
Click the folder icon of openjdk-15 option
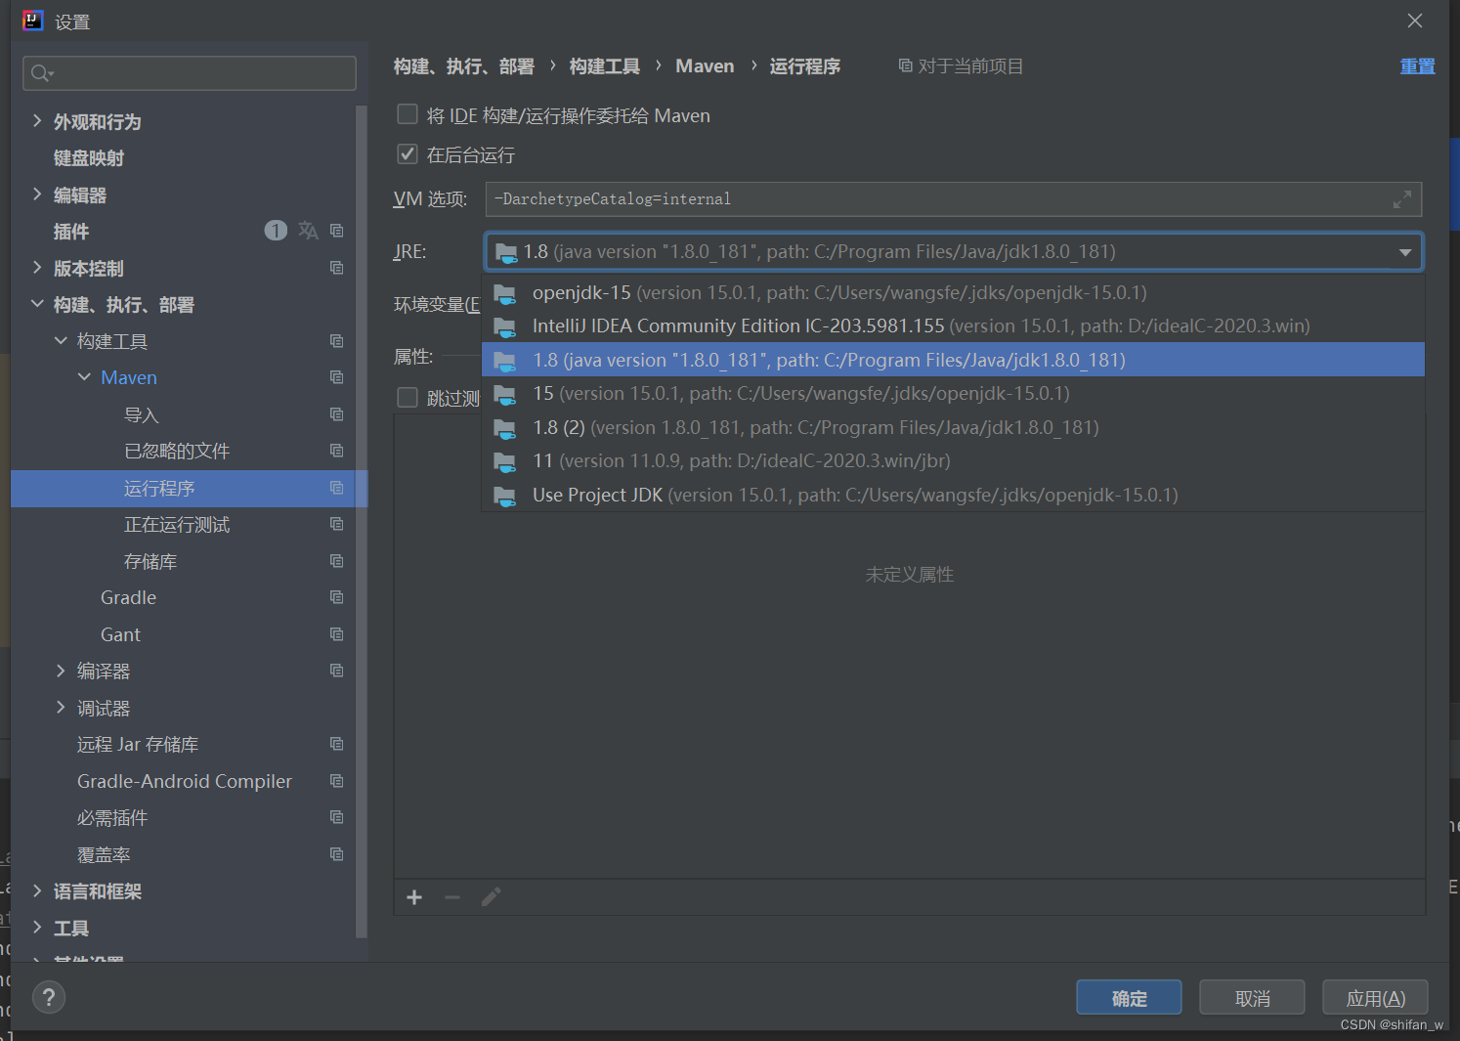coord(504,293)
